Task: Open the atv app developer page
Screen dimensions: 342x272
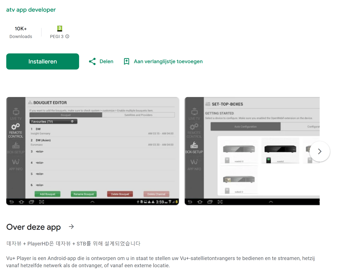Action: [31, 10]
